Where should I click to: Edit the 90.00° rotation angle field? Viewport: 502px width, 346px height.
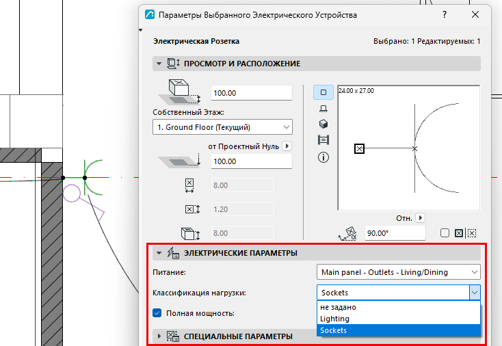coord(395,233)
